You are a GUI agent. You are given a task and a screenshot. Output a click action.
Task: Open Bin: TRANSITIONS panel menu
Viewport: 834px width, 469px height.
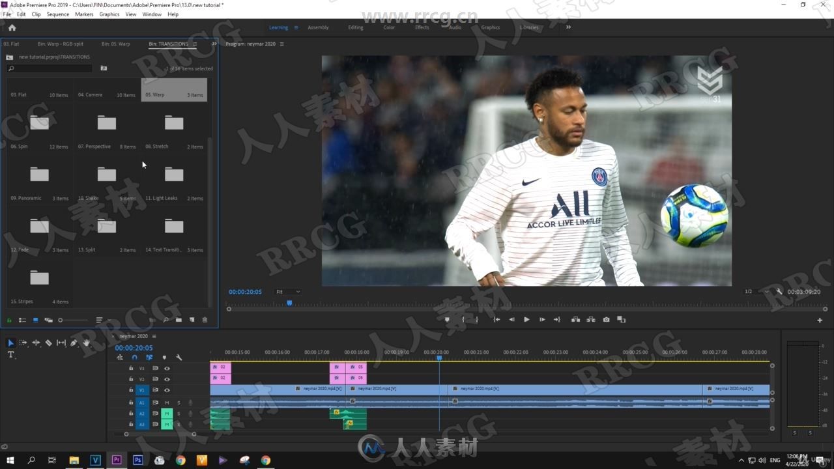tap(194, 44)
